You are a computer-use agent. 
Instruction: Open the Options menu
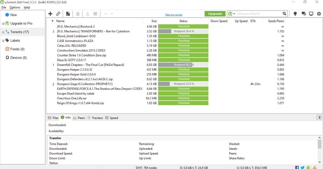point(15,8)
